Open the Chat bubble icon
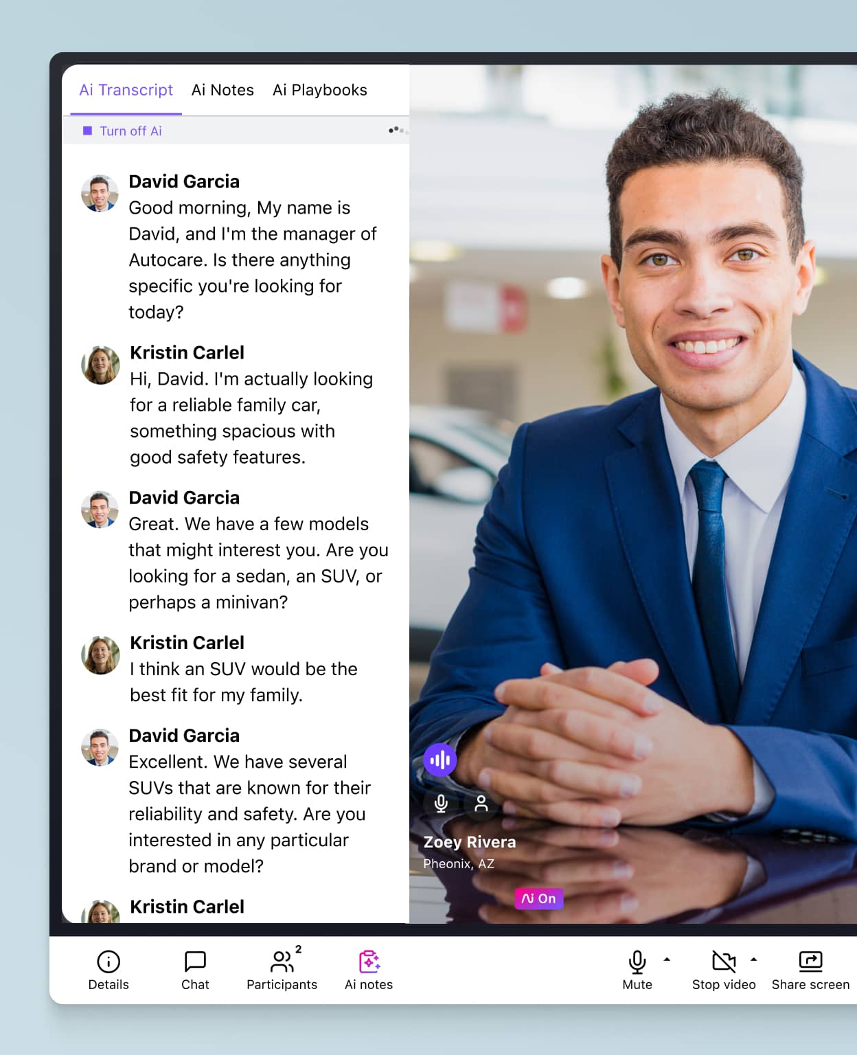This screenshot has width=857, height=1055. point(195,962)
